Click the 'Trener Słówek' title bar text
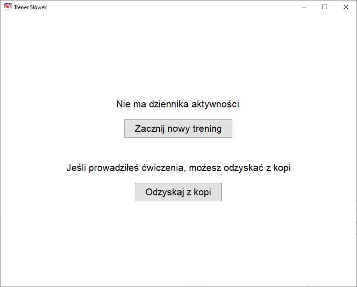Viewport: 357px width, 287px height. click(x=30, y=7)
